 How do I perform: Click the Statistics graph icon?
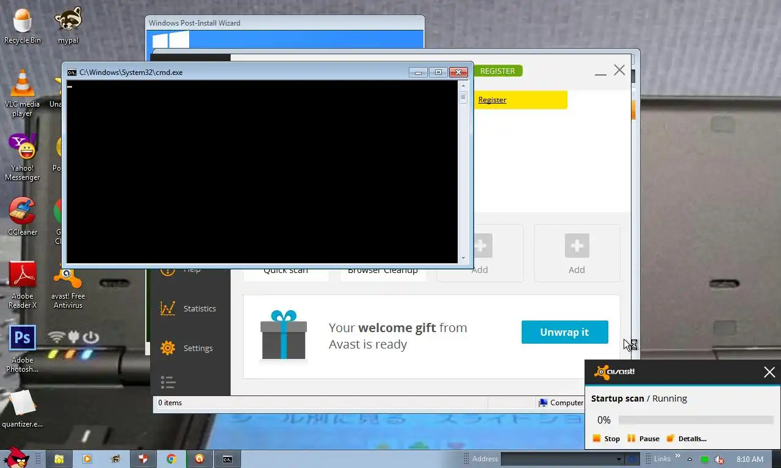(168, 308)
